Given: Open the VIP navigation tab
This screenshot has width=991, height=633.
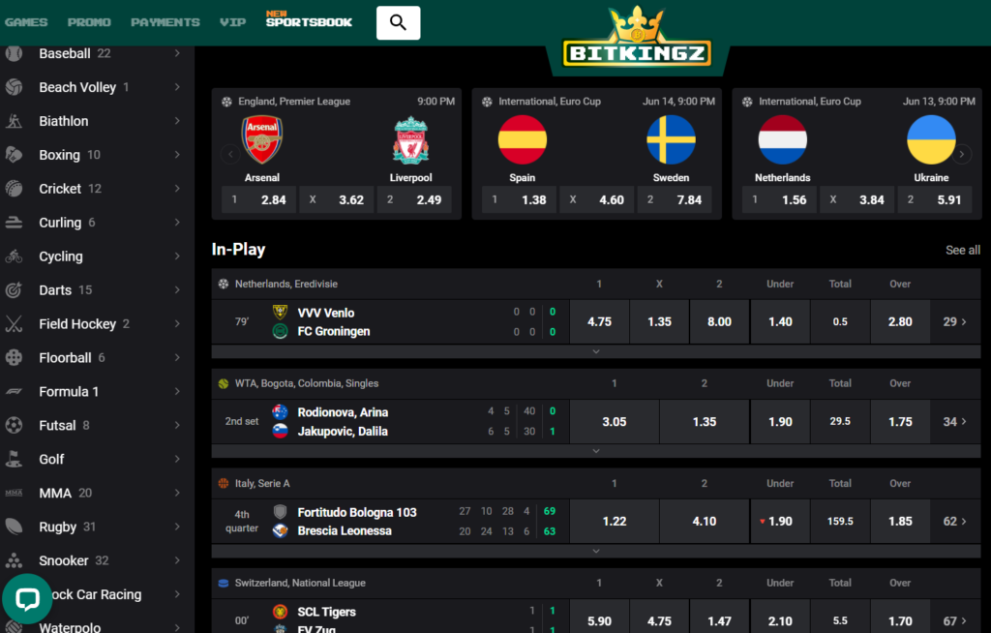Looking at the screenshot, I should [232, 22].
